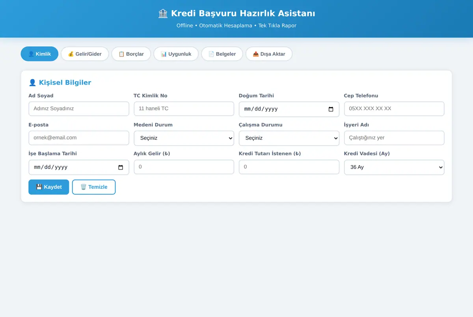This screenshot has height=317, width=473.
Task: Click the TC Kimlik No field
Action: coord(184,109)
